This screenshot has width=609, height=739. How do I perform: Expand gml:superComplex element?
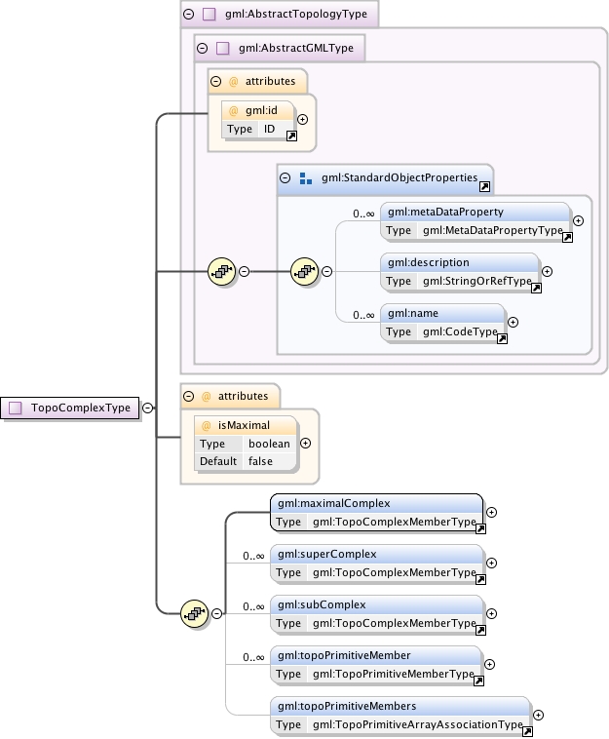click(491, 564)
